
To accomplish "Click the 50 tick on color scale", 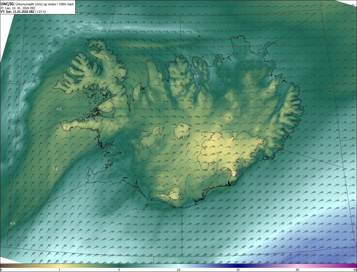I will coord(355,270).
